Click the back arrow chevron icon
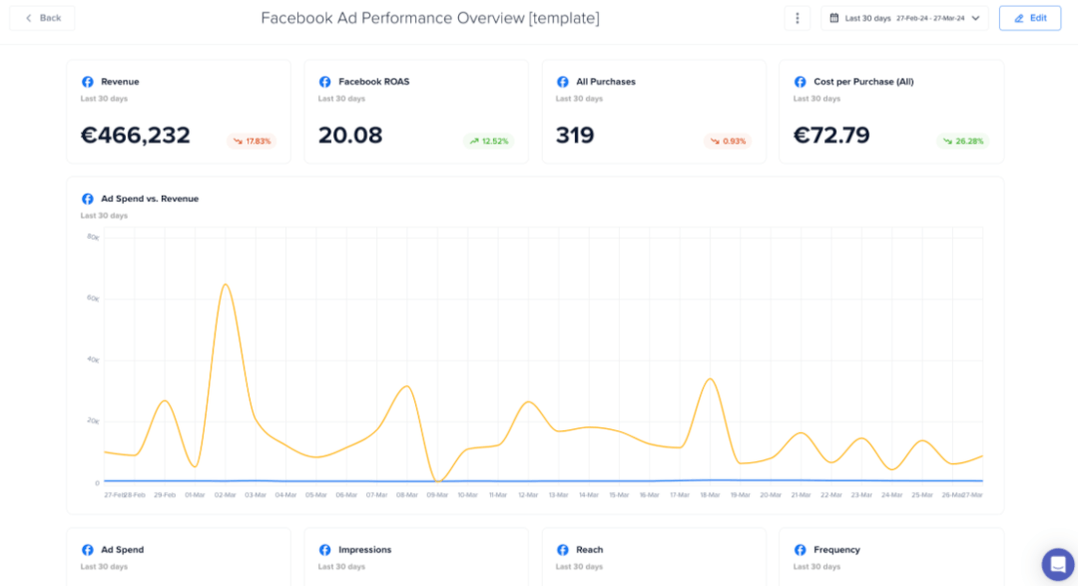Screen dimensions: 1078x586 click(x=28, y=18)
